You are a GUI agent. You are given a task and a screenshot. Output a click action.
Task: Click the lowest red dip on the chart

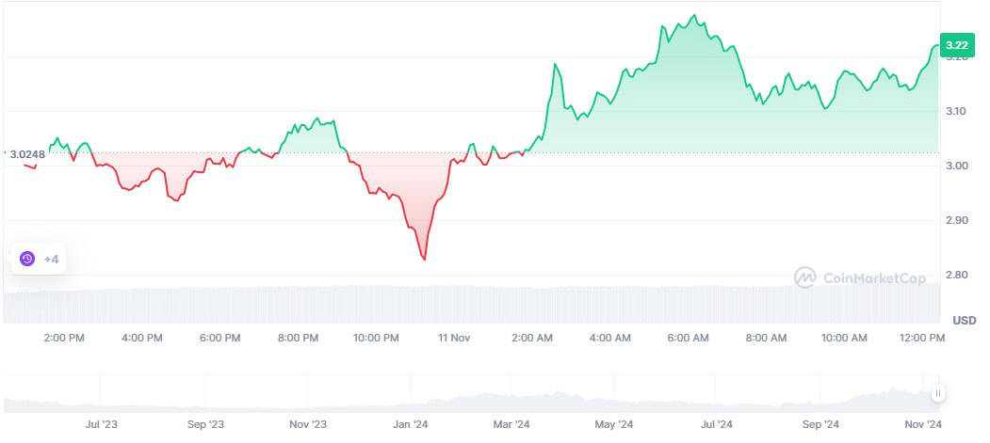click(x=424, y=259)
